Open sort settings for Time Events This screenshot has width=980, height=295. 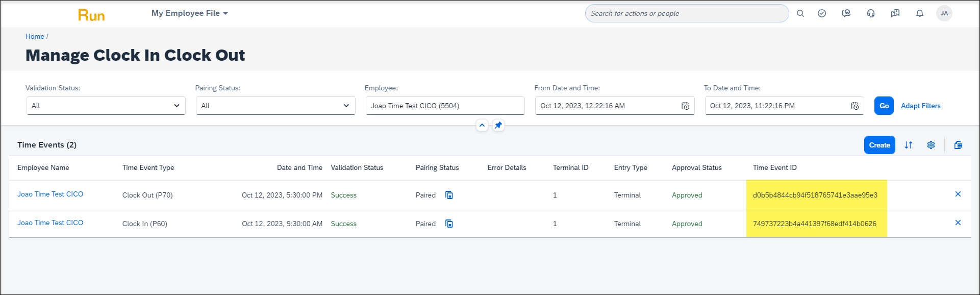909,145
